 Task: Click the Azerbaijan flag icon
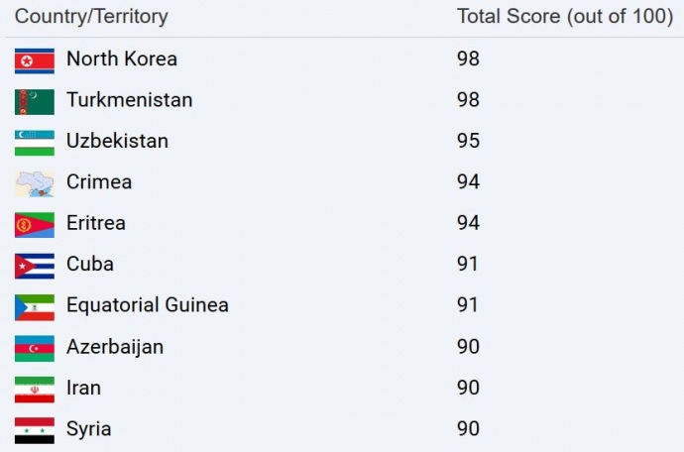(35, 348)
